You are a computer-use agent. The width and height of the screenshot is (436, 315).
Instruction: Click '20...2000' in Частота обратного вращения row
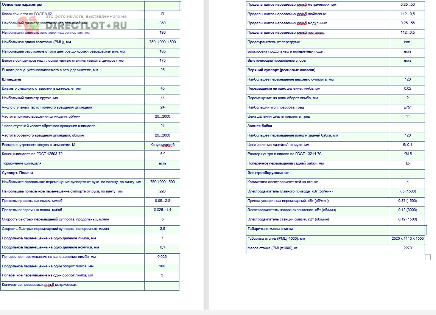click(x=162, y=135)
